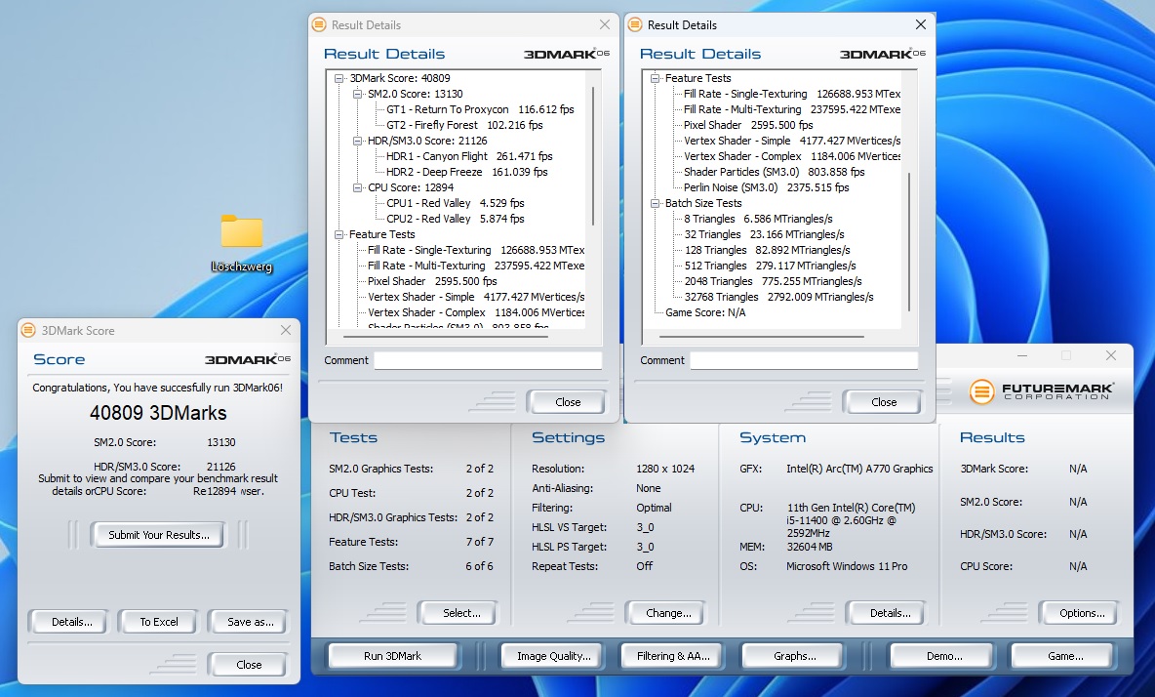Viewport: 1155px width, 697px height.
Task: Collapse Feature Tests node in left Result Details
Action: 339,234
